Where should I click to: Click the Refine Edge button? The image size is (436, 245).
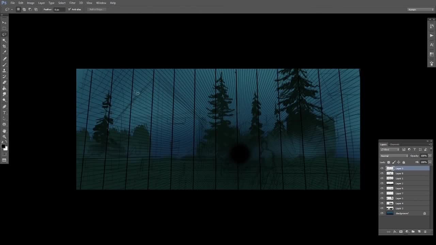96,10
